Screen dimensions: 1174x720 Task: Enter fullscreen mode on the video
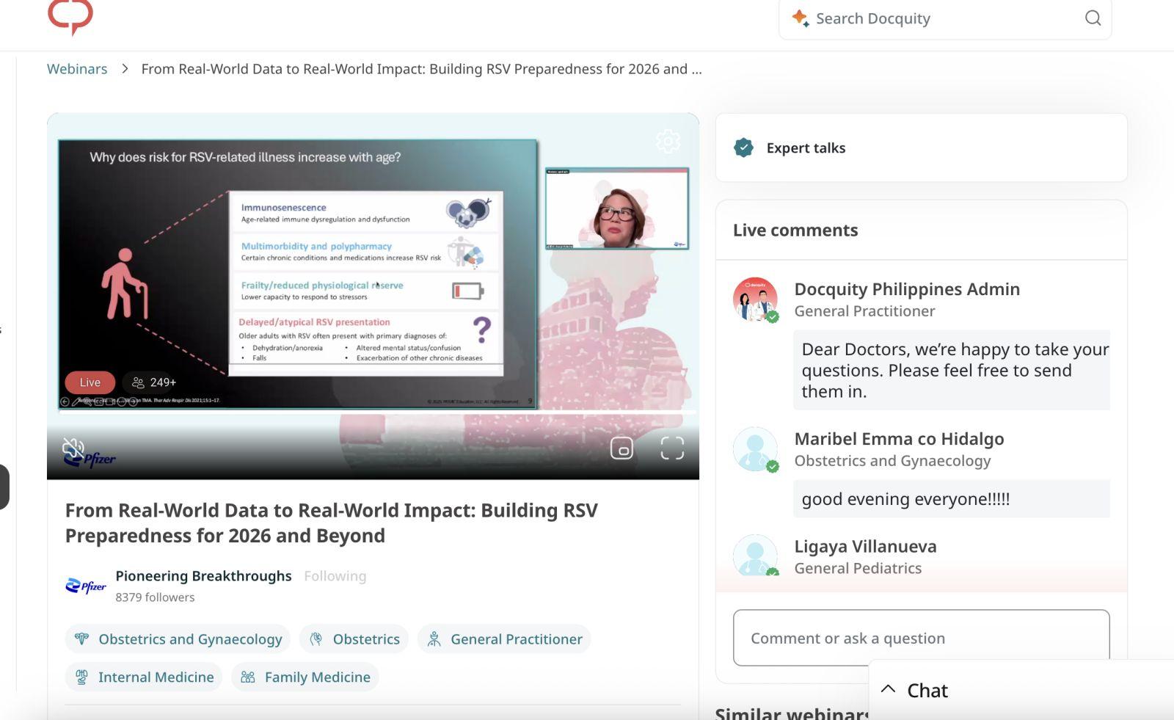pos(672,448)
